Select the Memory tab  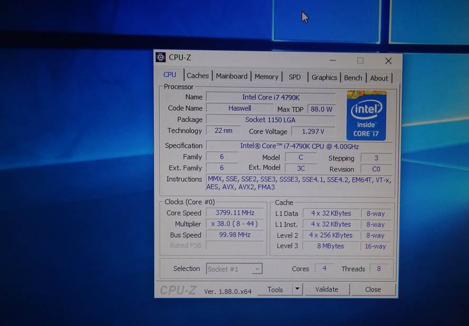click(266, 77)
